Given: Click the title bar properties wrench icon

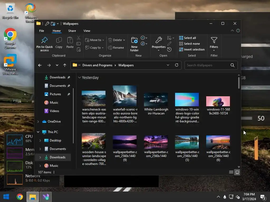Looking at the screenshot, I should 47,23.
